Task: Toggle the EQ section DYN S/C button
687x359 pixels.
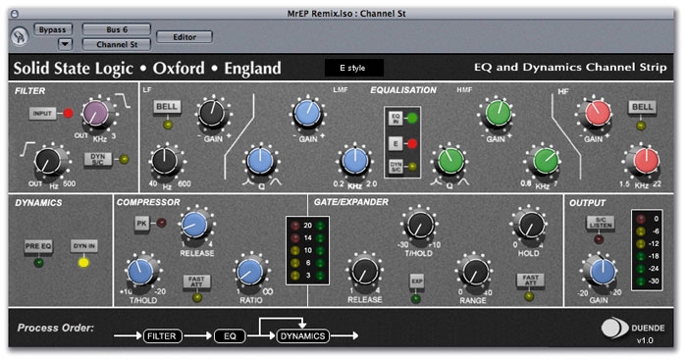Action: [x=396, y=167]
